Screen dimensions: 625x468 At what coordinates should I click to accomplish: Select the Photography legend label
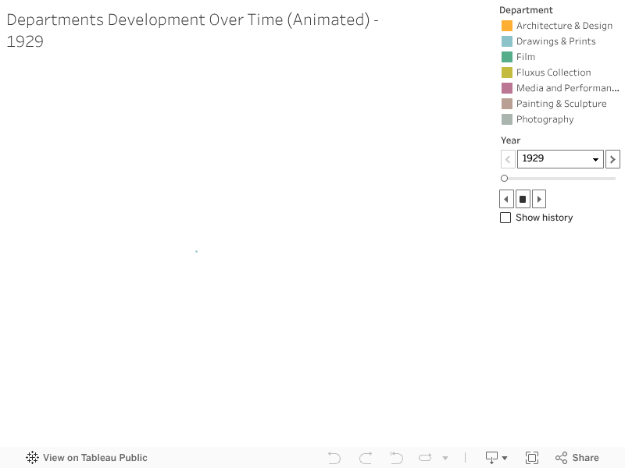click(545, 119)
